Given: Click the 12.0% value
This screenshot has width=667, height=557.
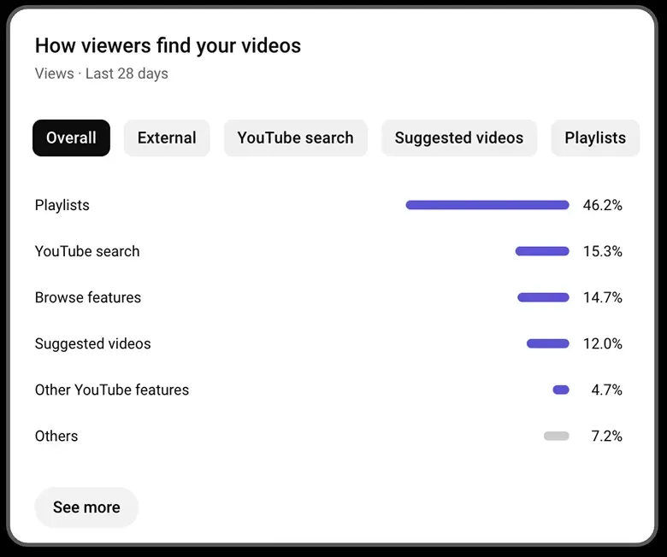Looking at the screenshot, I should pyautogui.click(x=602, y=343).
